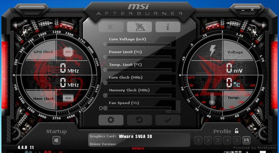Click the Fan Speed slider handle
The width and height of the screenshot is (279, 153).
[105, 108]
